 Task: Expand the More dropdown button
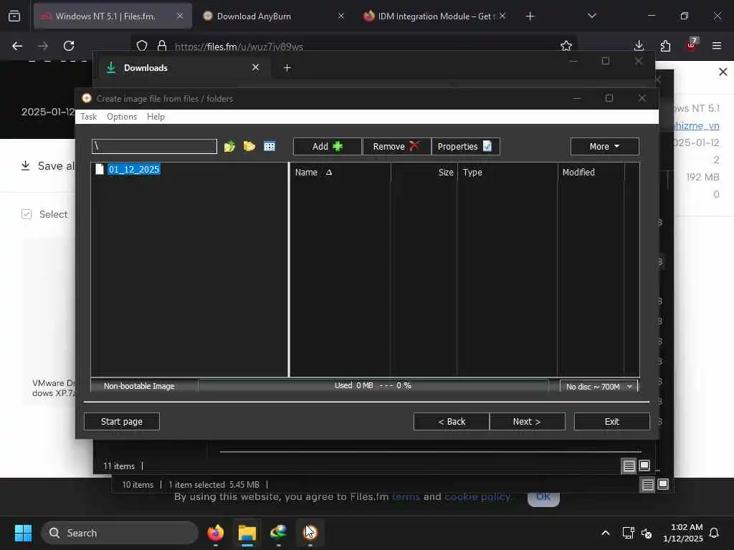pyautogui.click(x=604, y=146)
